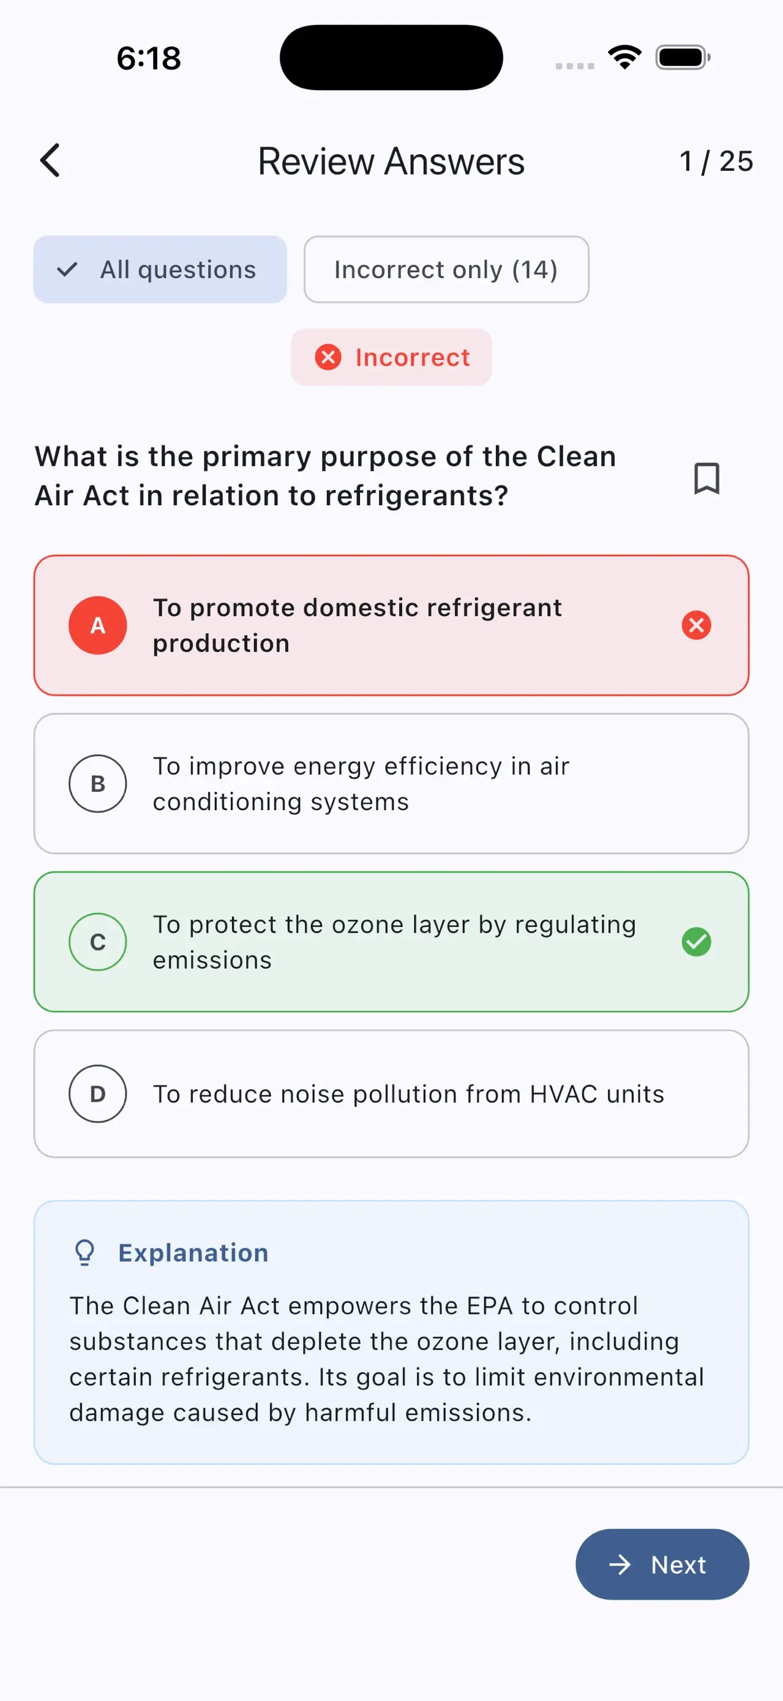Select the D option circle

coord(98,1093)
